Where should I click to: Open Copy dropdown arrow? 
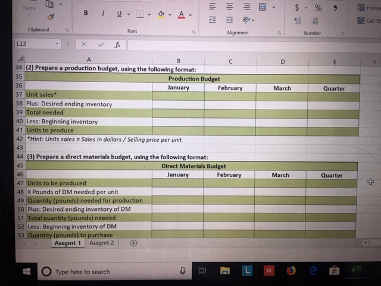click(61, 4)
